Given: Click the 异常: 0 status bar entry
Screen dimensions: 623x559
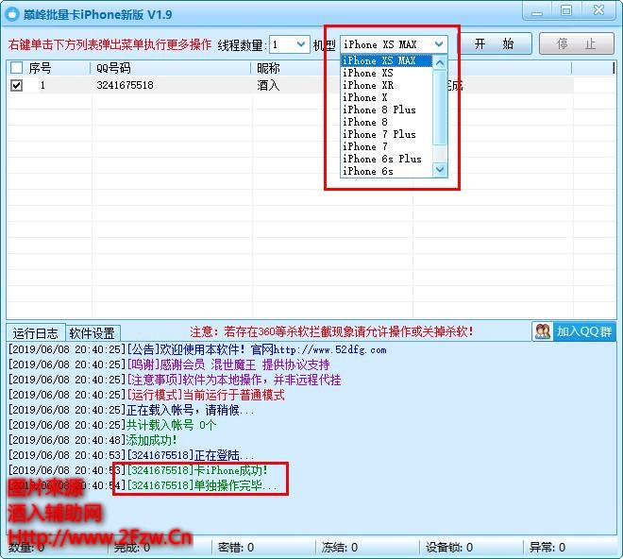Looking at the screenshot, I should (x=547, y=548).
